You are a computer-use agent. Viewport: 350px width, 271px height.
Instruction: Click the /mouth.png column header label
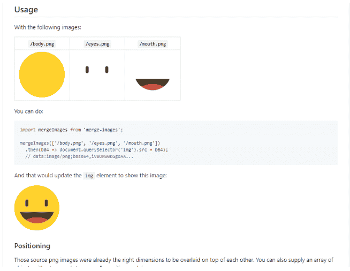pos(153,44)
